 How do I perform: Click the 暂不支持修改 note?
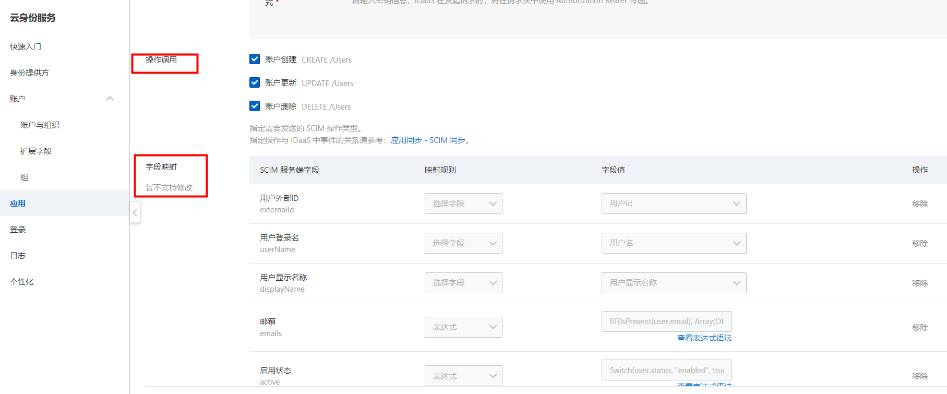point(169,187)
